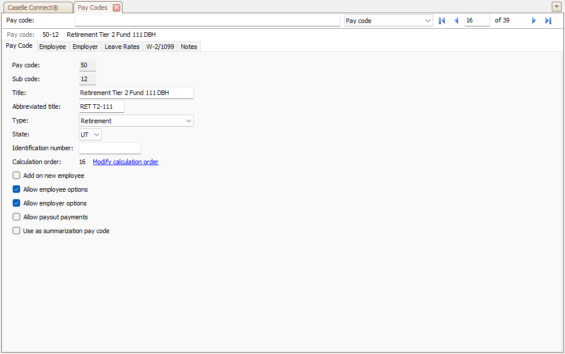Image resolution: width=565 pixels, height=354 pixels.
Task: Enable Add on new employee checkbox
Action: click(x=17, y=176)
